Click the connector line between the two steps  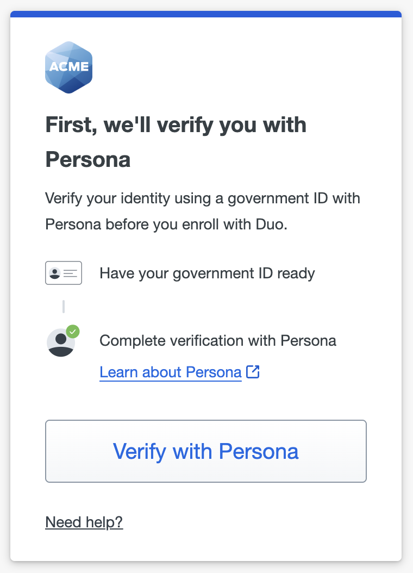click(x=63, y=306)
